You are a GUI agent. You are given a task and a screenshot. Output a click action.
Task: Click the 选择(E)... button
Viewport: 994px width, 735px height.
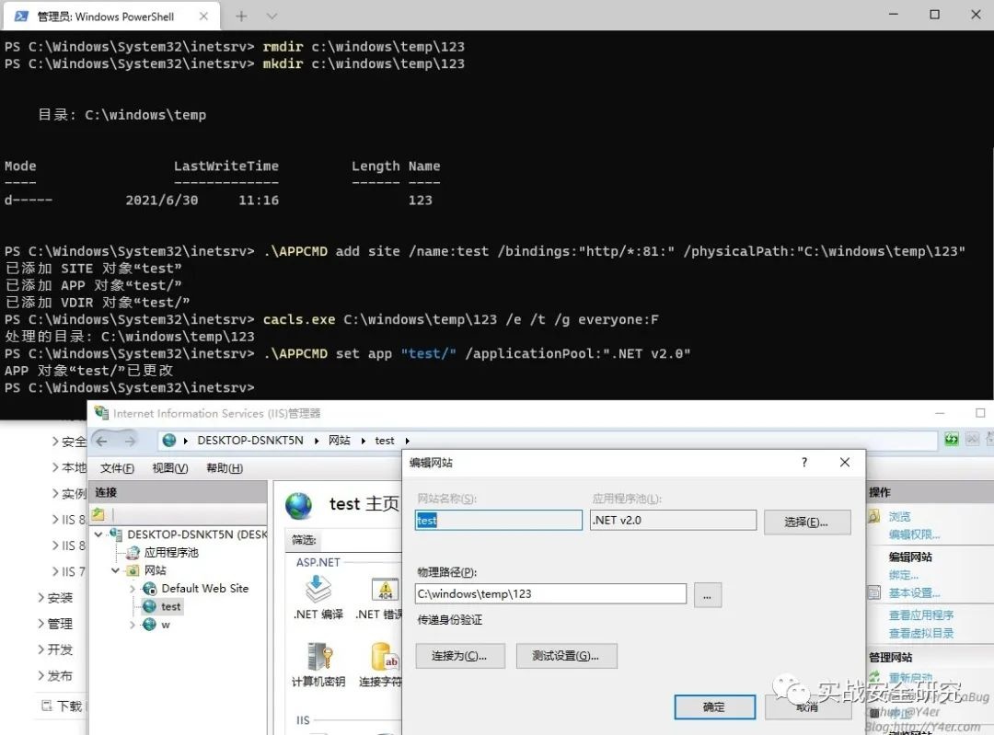coord(806,523)
